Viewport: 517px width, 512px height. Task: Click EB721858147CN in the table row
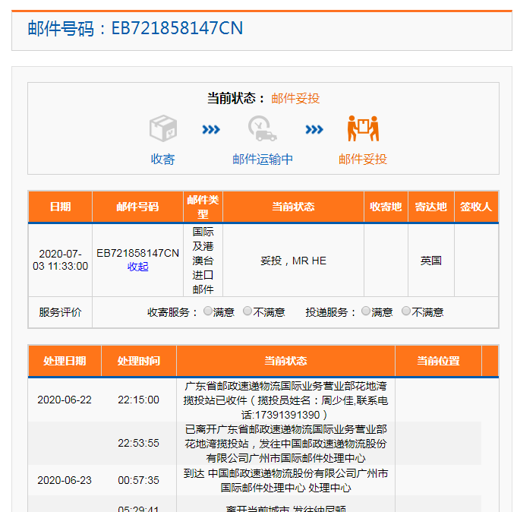point(138,253)
